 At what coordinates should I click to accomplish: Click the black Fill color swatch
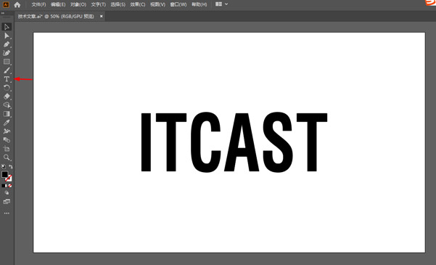(x=5, y=174)
